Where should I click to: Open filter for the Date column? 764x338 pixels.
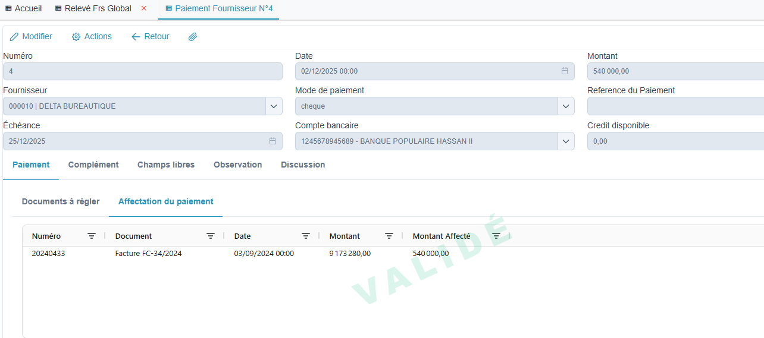pos(306,236)
